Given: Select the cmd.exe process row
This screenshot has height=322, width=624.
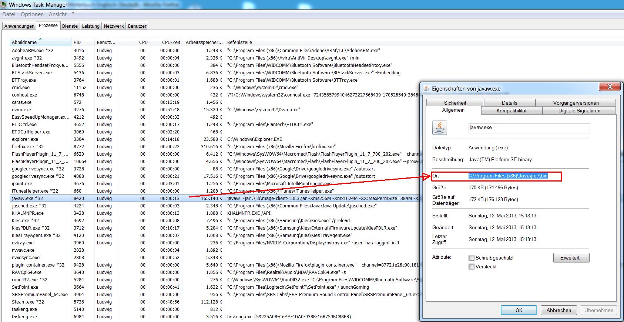Looking at the screenshot, I should (214, 88).
